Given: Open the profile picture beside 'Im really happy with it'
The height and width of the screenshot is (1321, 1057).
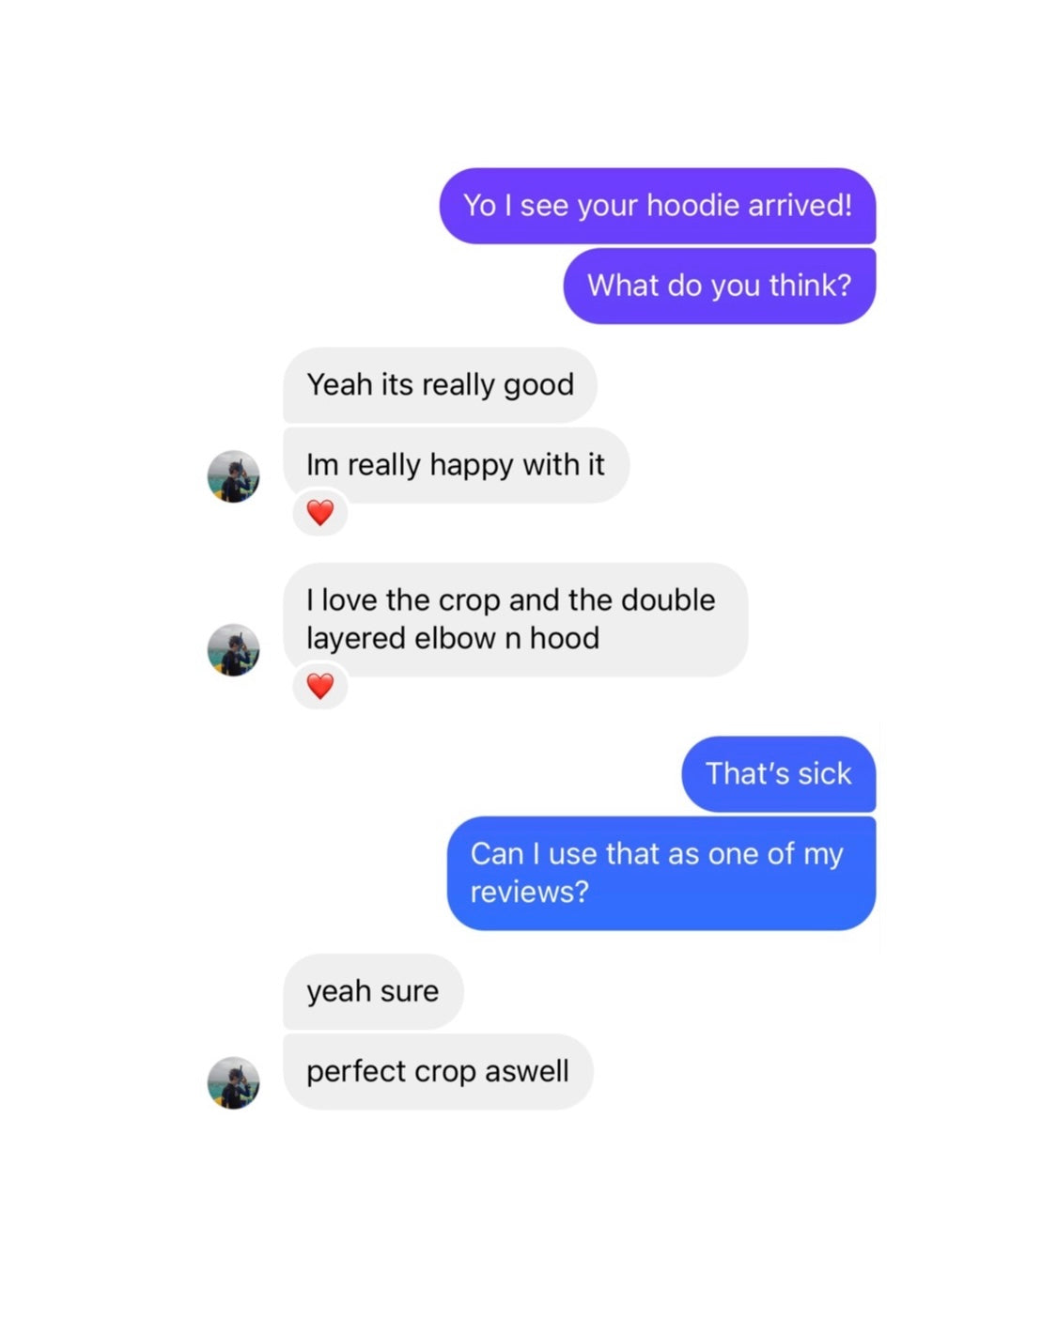Looking at the screenshot, I should click(234, 476).
